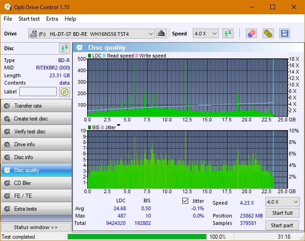The width and height of the screenshot is (305, 241).
Task: Open the options gear icon
Action: click(x=268, y=34)
